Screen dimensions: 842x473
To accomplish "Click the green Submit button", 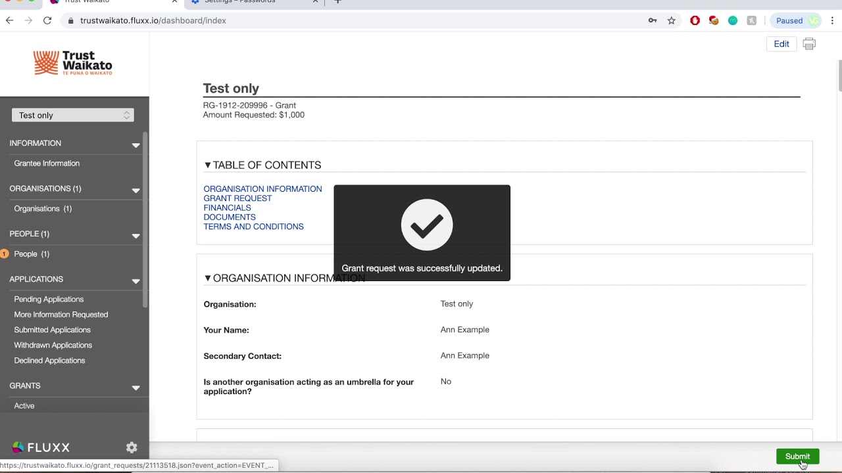I will point(797,457).
